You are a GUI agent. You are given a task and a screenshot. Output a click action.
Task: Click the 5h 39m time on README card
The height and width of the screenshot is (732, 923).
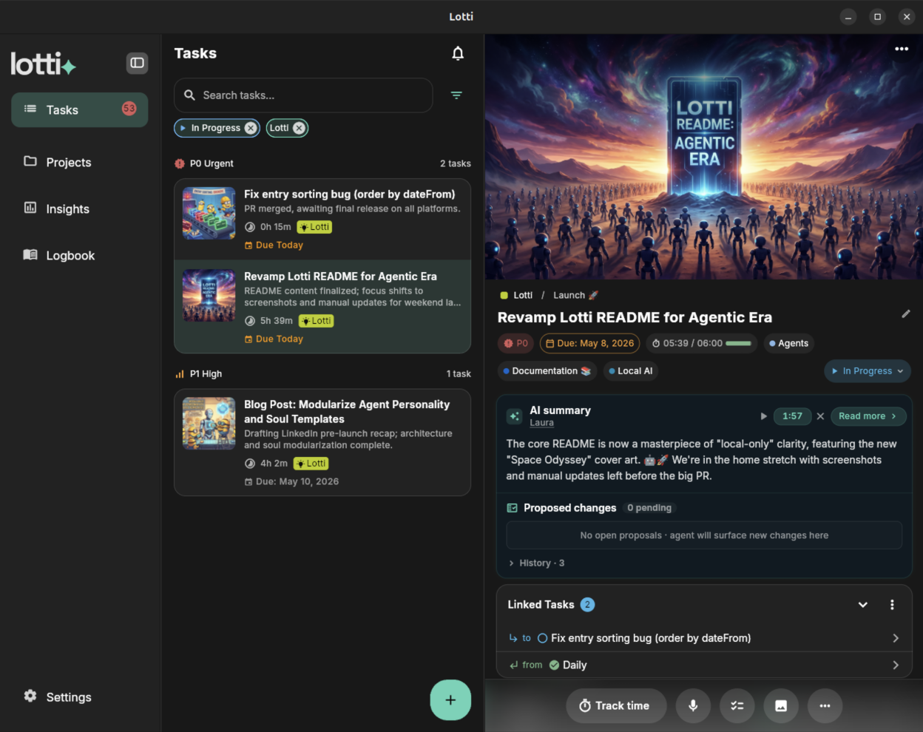270,321
